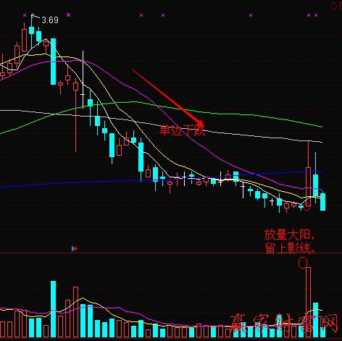Click the last cyan candle at chart's right end

click(x=322, y=201)
